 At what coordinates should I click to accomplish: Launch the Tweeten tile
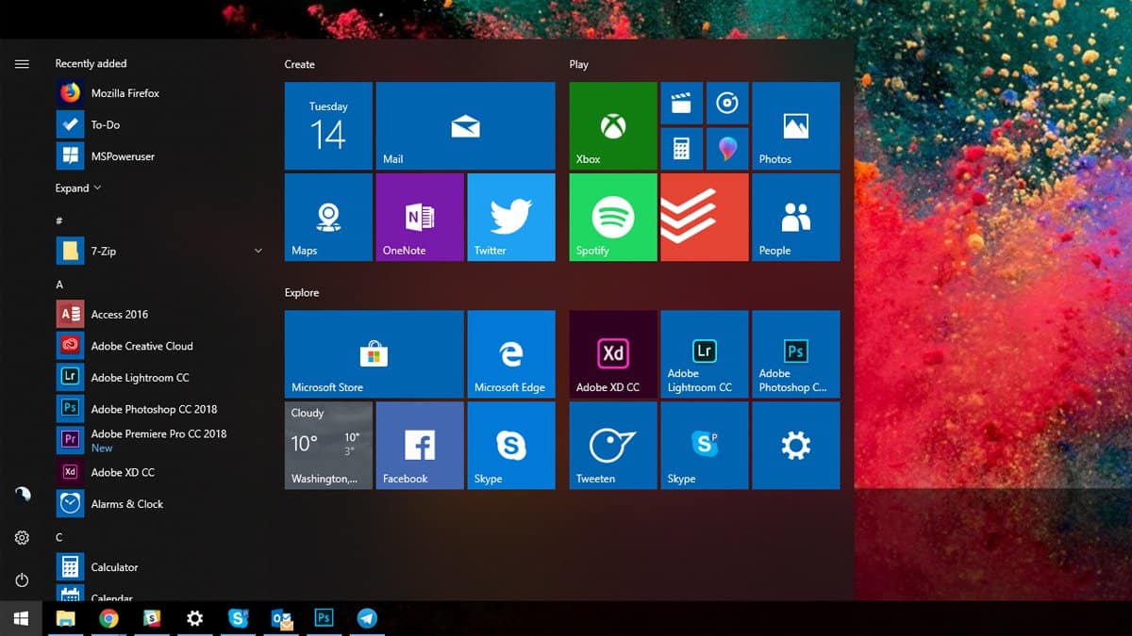click(612, 445)
